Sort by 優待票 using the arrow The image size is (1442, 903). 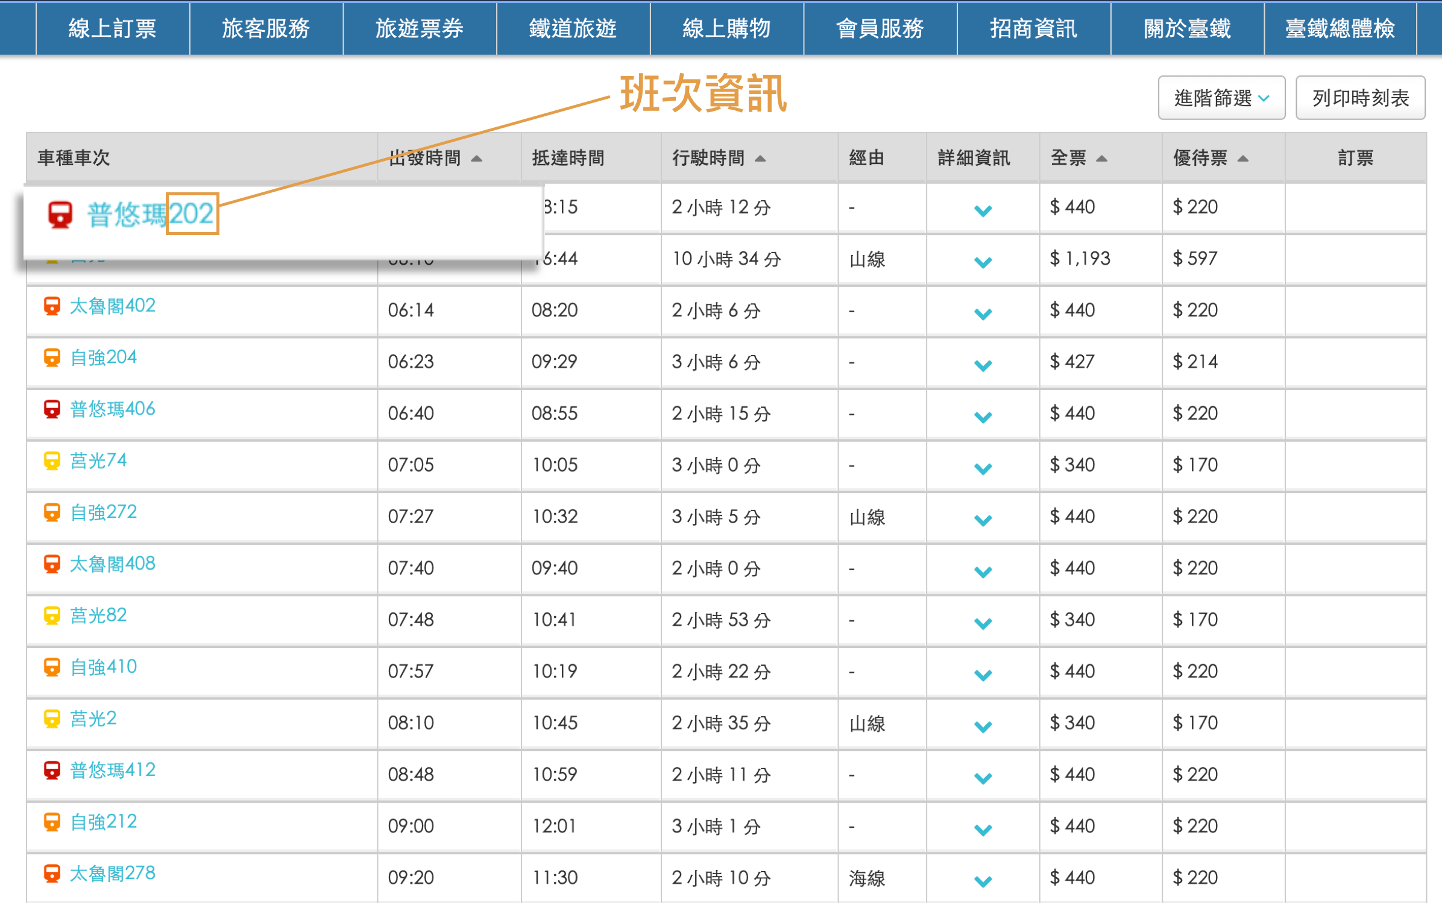point(1243,159)
